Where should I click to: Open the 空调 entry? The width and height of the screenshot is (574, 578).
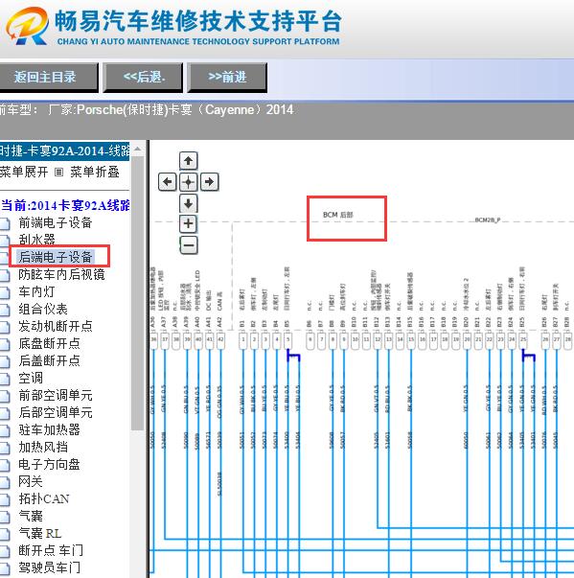tap(31, 378)
